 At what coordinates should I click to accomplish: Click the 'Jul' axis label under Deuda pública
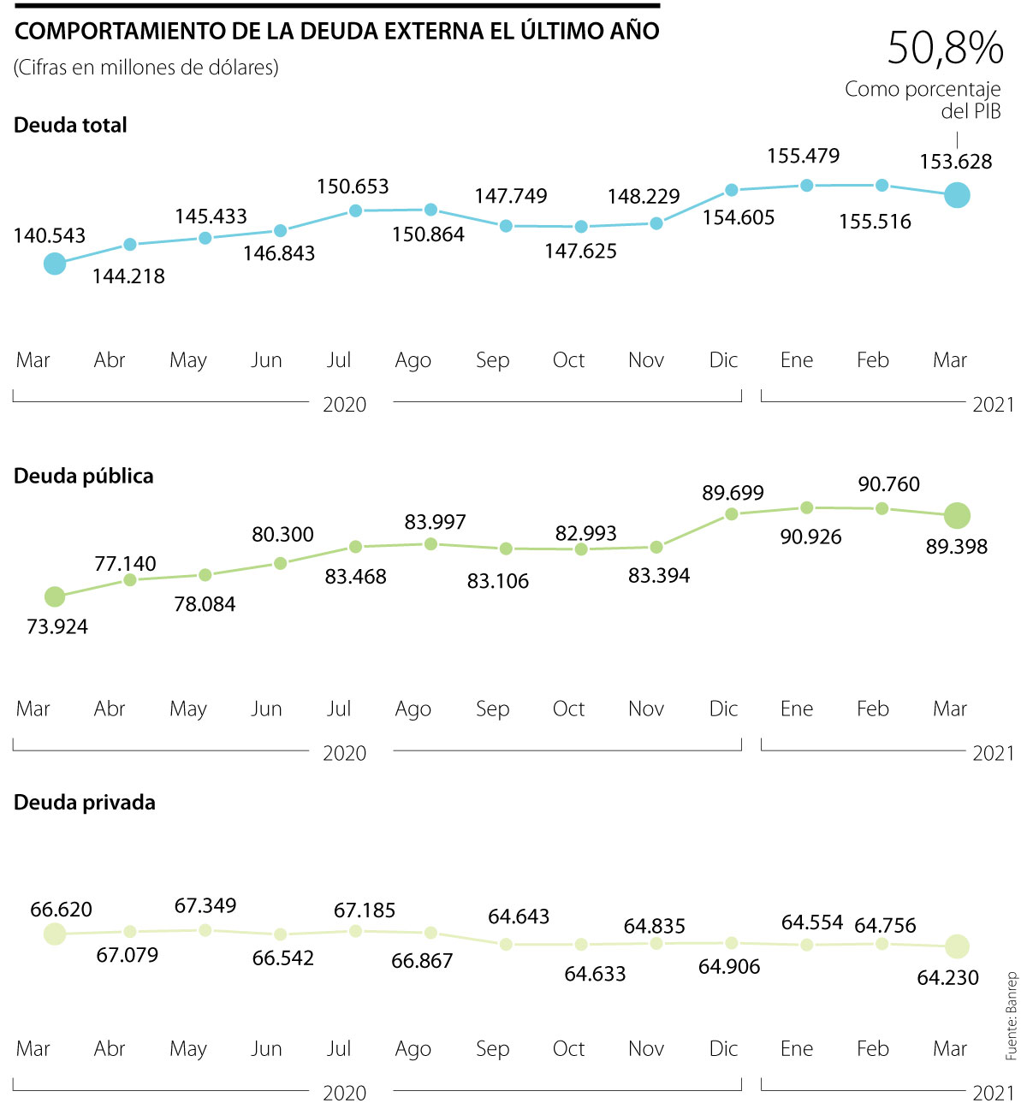(x=339, y=709)
